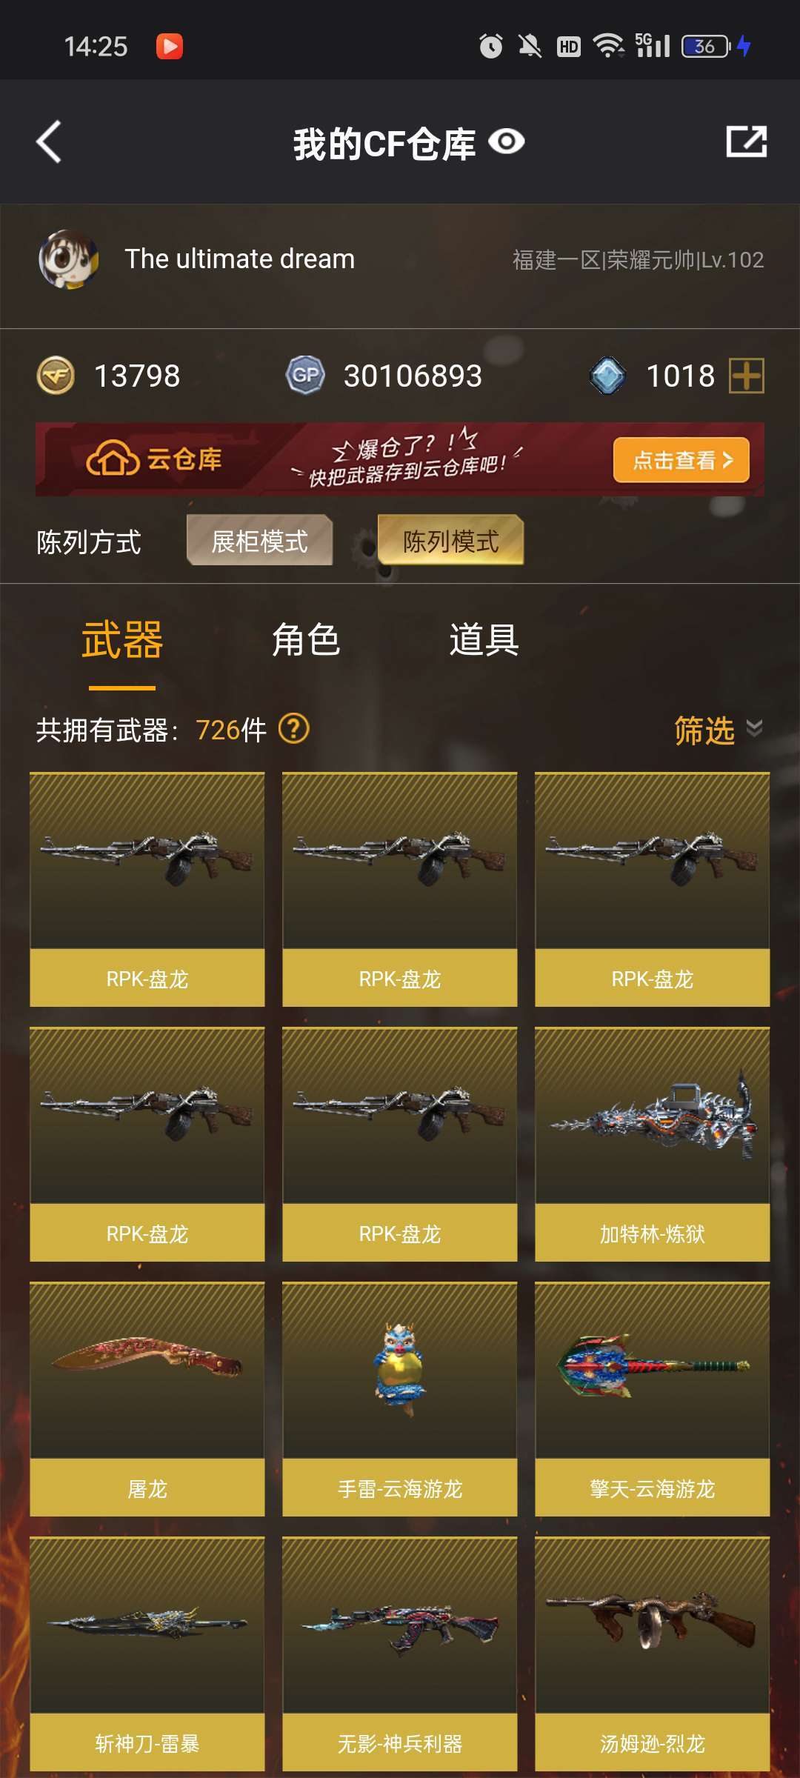Switch to the 角色 tab

(306, 640)
